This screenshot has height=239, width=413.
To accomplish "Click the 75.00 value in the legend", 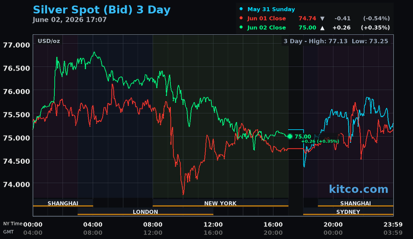I will [307, 28].
